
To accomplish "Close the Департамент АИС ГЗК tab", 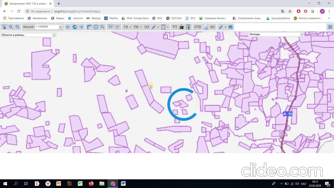I will click(50, 4).
